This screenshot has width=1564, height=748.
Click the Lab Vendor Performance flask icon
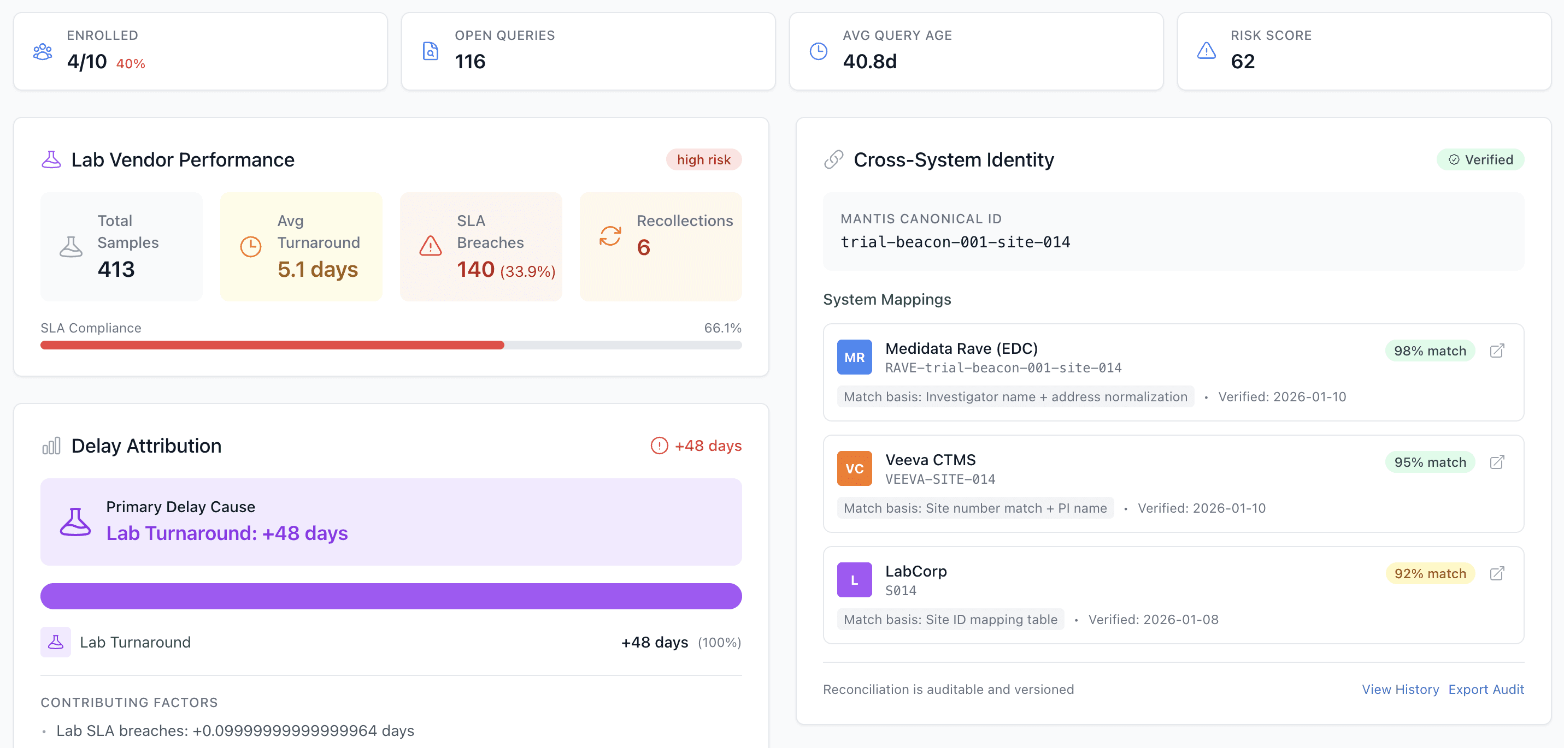[x=51, y=159]
